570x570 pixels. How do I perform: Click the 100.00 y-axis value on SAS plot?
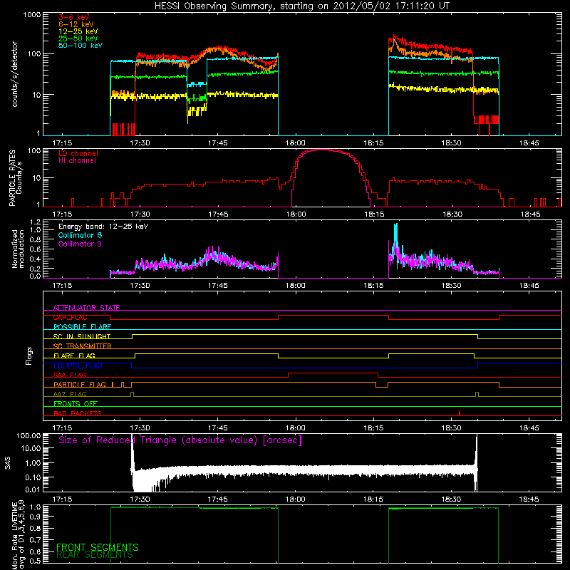click(x=28, y=436)
